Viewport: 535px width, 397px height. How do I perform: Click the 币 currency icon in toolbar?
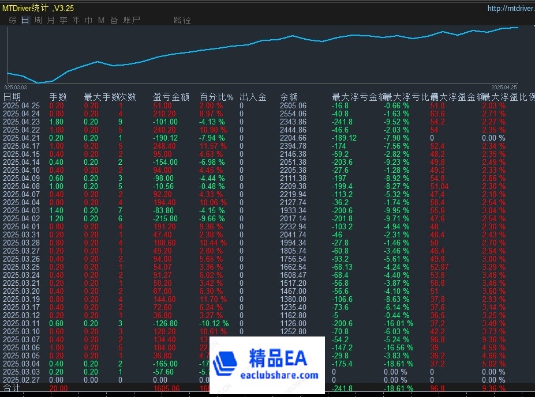(88, 19)
